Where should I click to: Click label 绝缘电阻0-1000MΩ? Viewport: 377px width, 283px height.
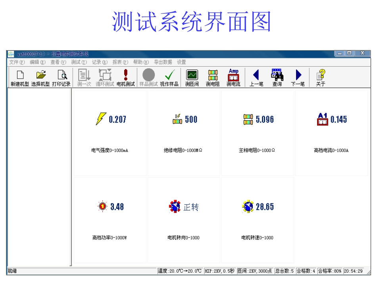point(183,150)
